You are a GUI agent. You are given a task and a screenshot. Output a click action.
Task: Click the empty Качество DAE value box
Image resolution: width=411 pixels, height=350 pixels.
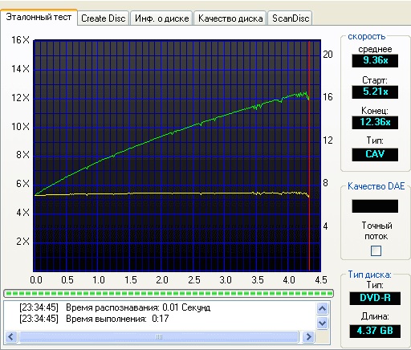pos(375,206)
